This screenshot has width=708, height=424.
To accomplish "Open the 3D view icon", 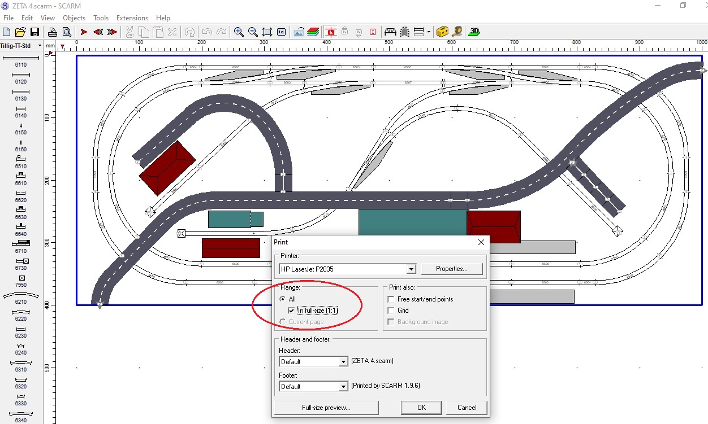I will pos(474,32).
